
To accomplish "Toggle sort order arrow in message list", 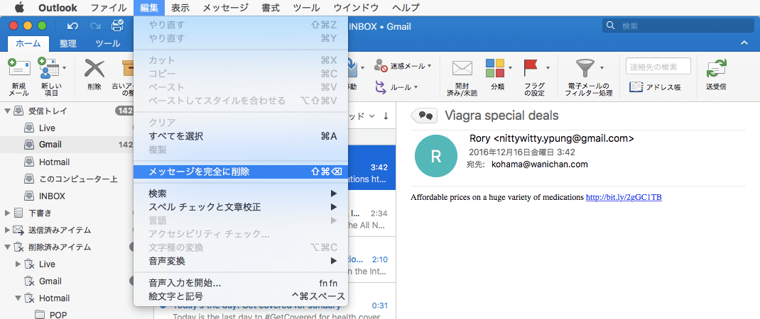I will [x=386, y=116].
